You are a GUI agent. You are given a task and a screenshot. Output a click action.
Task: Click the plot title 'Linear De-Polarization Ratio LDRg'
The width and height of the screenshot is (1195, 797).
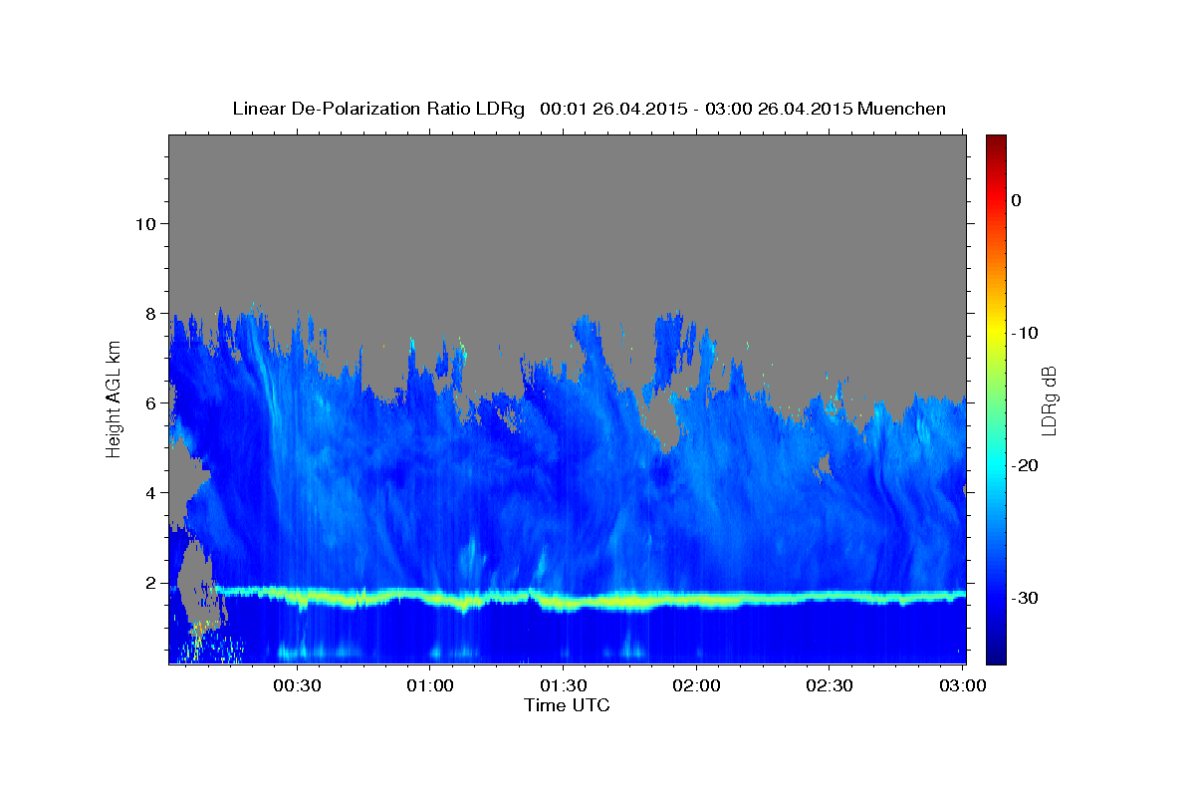377,109
